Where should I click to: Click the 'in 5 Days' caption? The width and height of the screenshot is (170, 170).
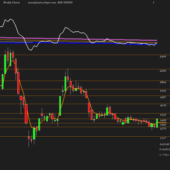(164, 155)
